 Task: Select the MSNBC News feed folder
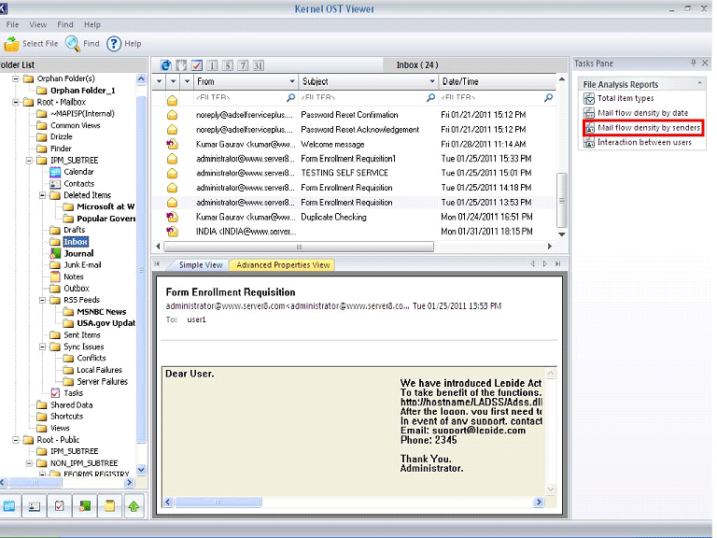[102, 312]
